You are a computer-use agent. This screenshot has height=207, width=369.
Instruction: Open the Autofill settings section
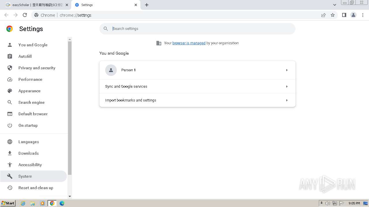[25, 56]
